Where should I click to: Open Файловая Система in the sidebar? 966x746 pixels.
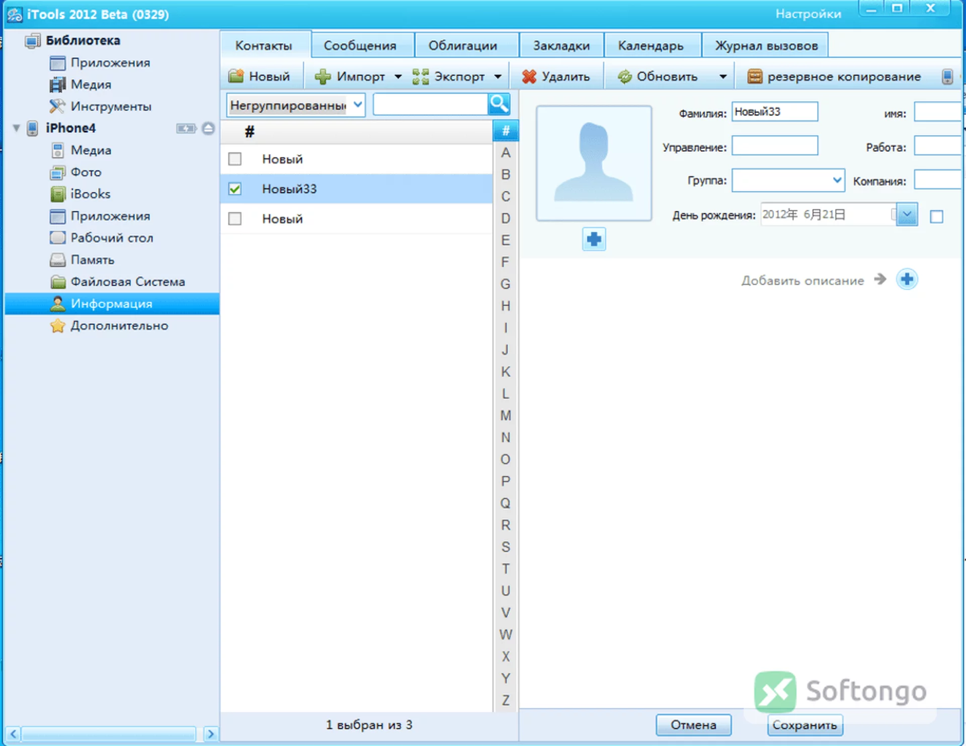pos(117,282)
